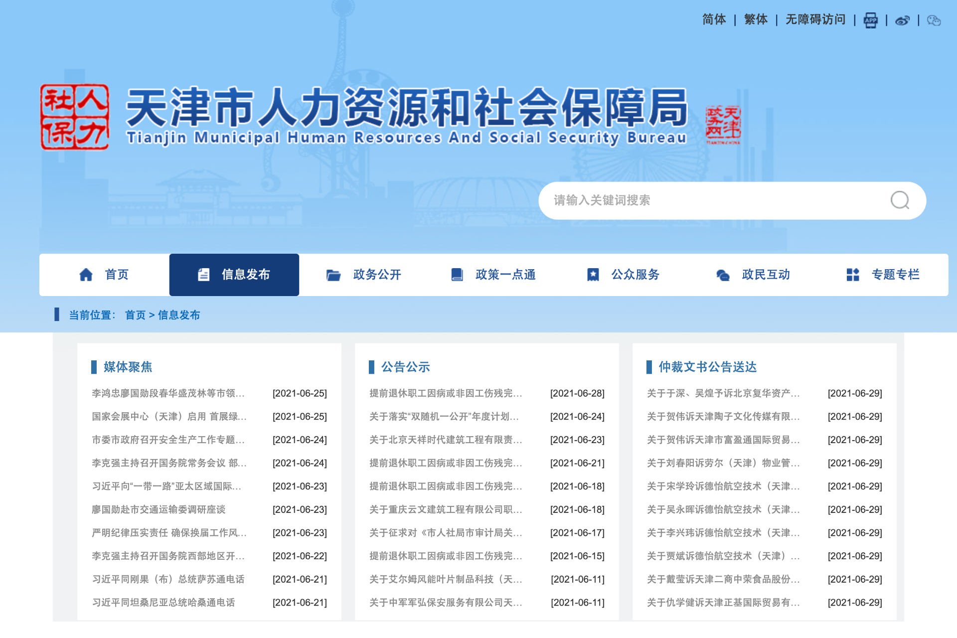Open article 李克强主持召开国务院西部地区开…
Image resolution: width=957 pixels, height=638 pixels.
pos(168,556)
